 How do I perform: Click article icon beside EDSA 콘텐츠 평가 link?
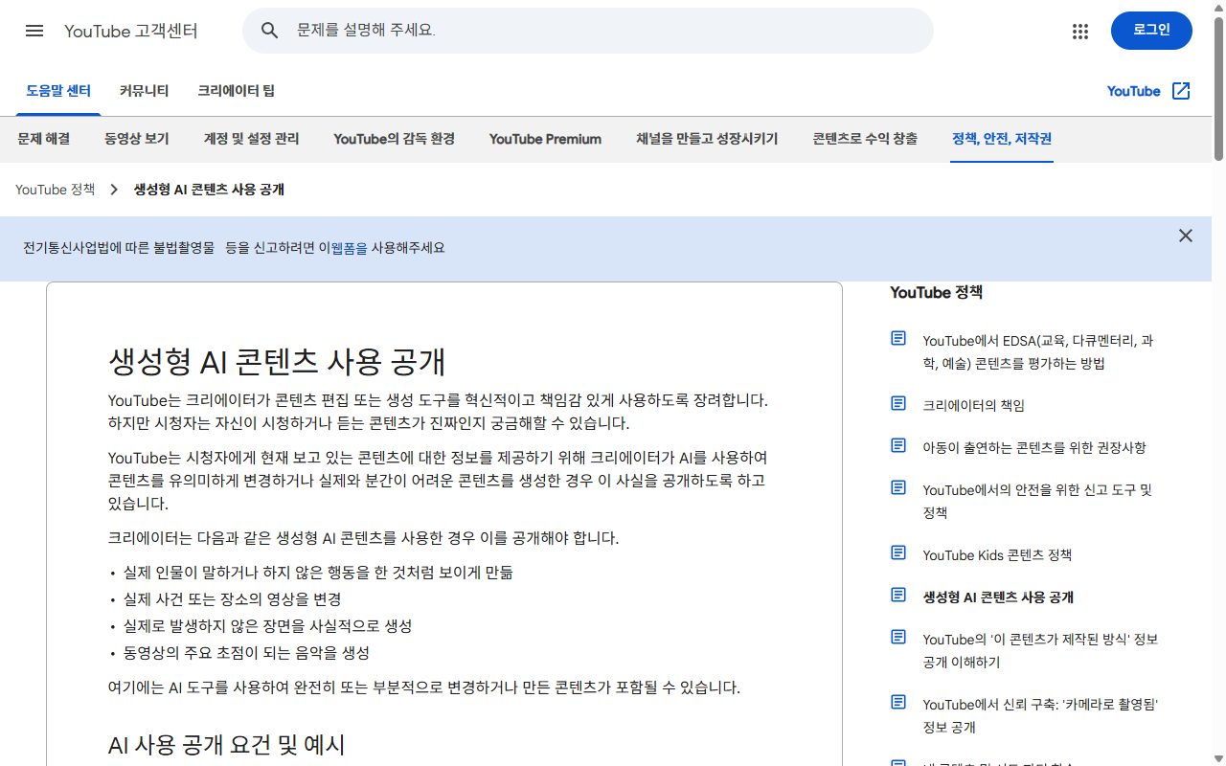tap(898, 338)
